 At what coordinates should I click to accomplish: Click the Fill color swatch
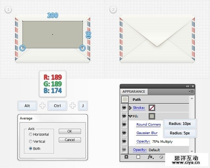[x=152, y=116]
